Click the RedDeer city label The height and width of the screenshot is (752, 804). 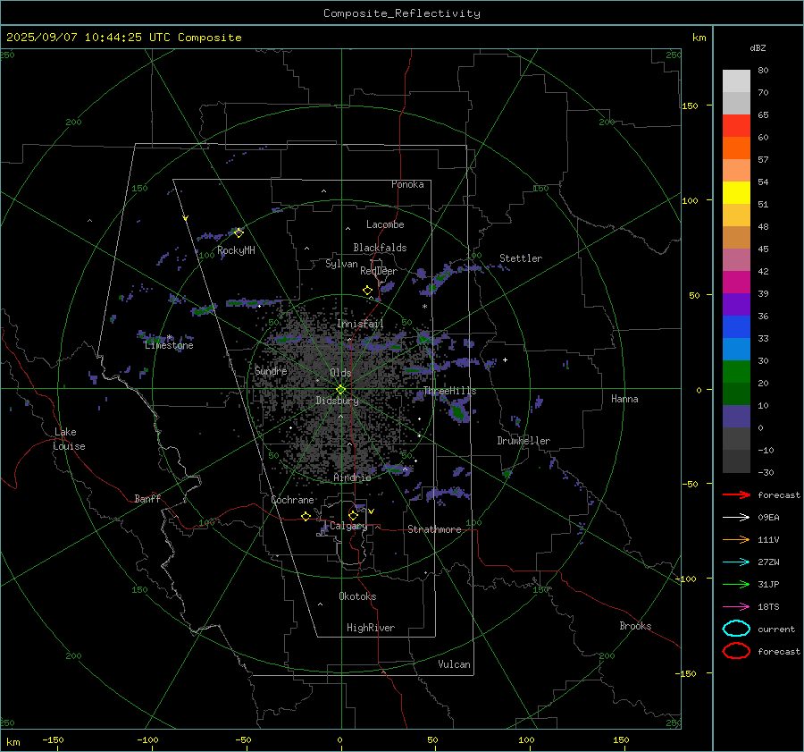[x=379, y=271]
